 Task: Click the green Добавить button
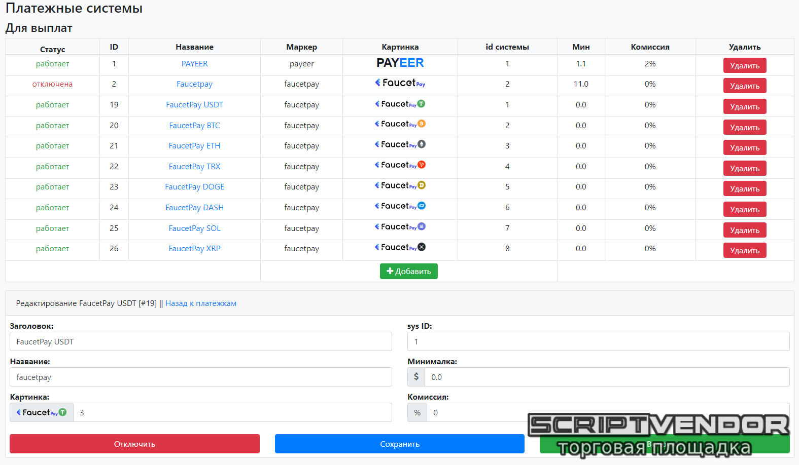(409, 271)
